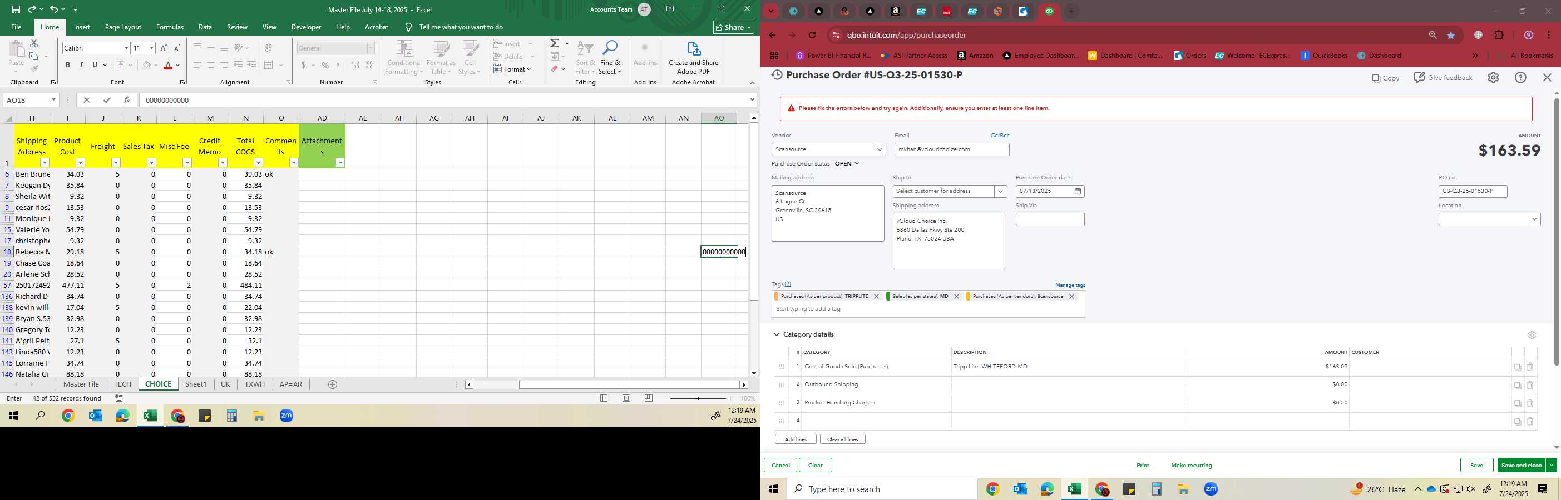Open the Excel Formulas ribbon tab
This screenshot has height=500, width=1561.
pos(170,27)
